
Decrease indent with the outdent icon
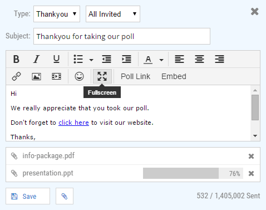[107, 59]
